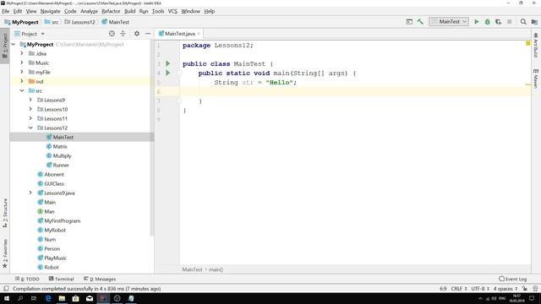541x304 pixels.
Task: Open the VCS menu
Action: pyautogui.click(x=172, y=11)
